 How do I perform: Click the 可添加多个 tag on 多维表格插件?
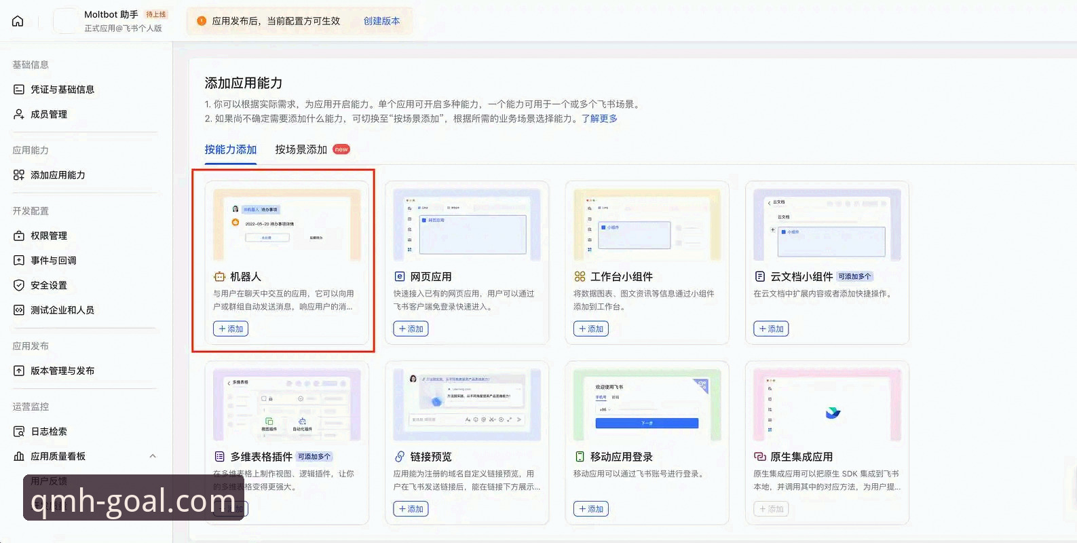[314, 457]
